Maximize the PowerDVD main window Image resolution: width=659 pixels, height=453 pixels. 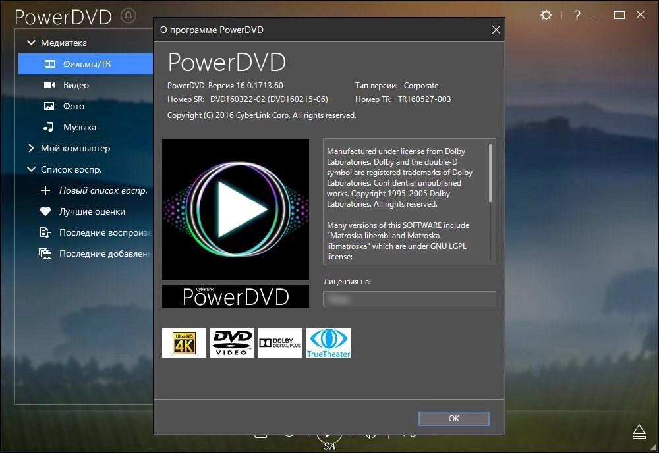tap(619, 16)
